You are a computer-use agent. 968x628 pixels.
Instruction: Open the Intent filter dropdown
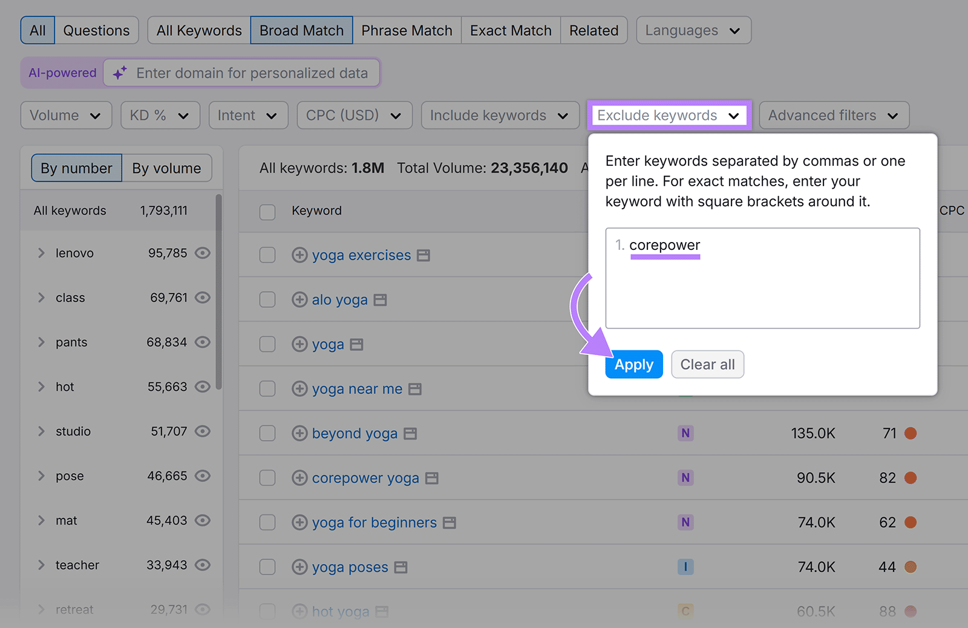coord(248,115)
